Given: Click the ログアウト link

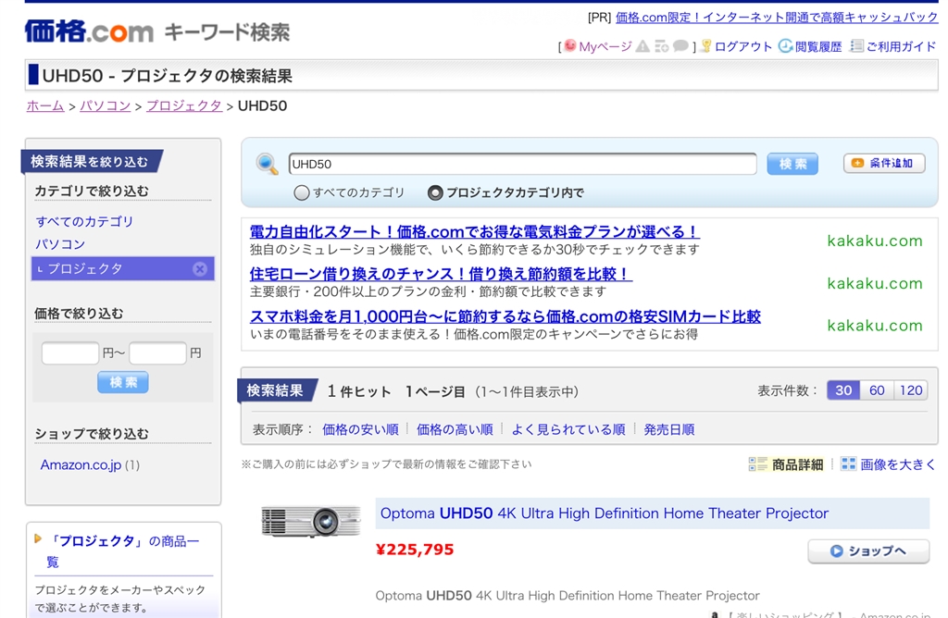Looking at the screenshot, I should pyautogui.click(x=743, y=46).
